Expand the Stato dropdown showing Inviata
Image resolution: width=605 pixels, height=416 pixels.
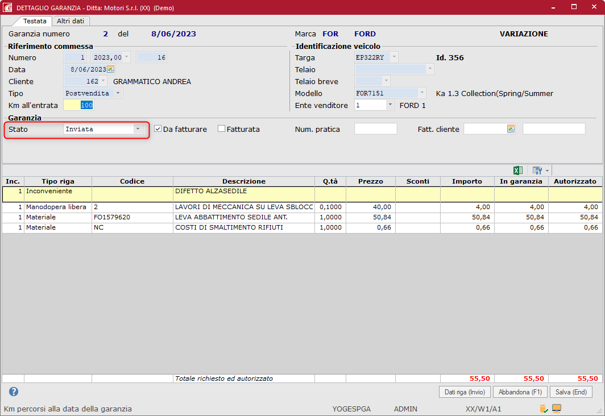click(138, 129)
